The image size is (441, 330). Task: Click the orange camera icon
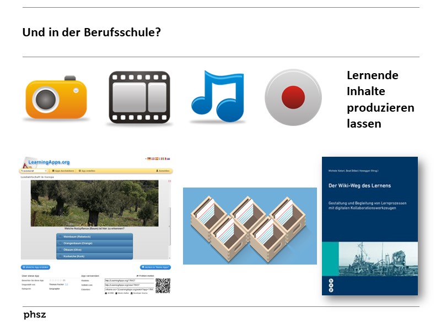(x=56, y=98)
